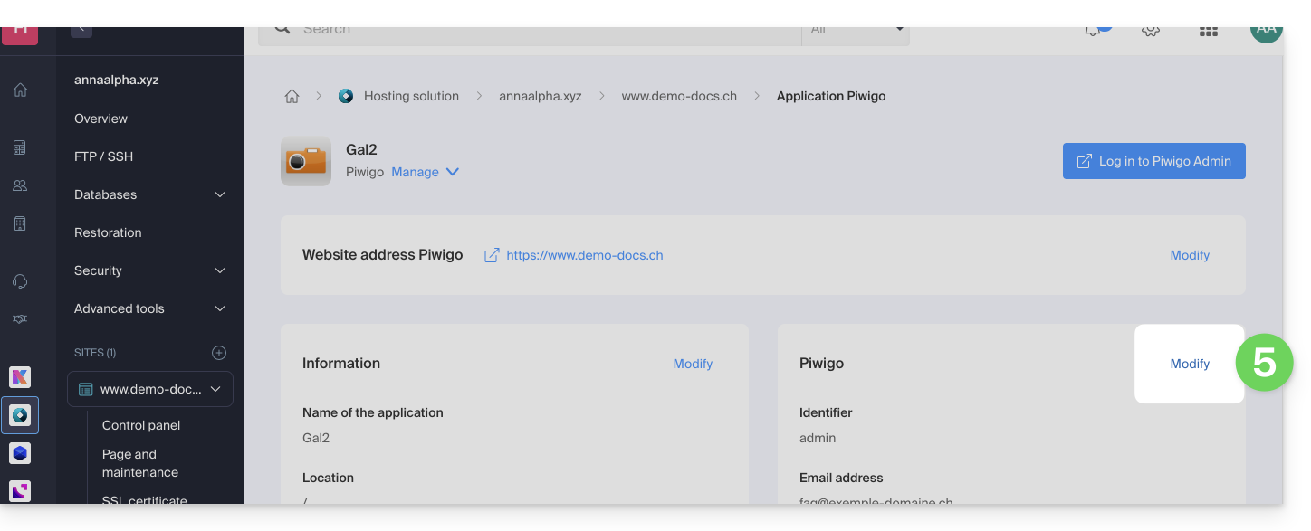Open the Restoration menu item

pos(108,232)
